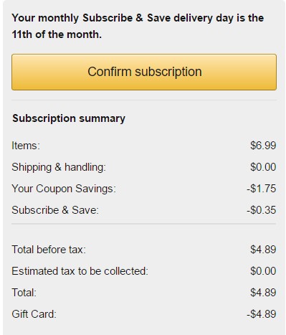This screenshot has height=335, width=286.
Task: Click the Confirm subscription button
Action: point(144,72)
